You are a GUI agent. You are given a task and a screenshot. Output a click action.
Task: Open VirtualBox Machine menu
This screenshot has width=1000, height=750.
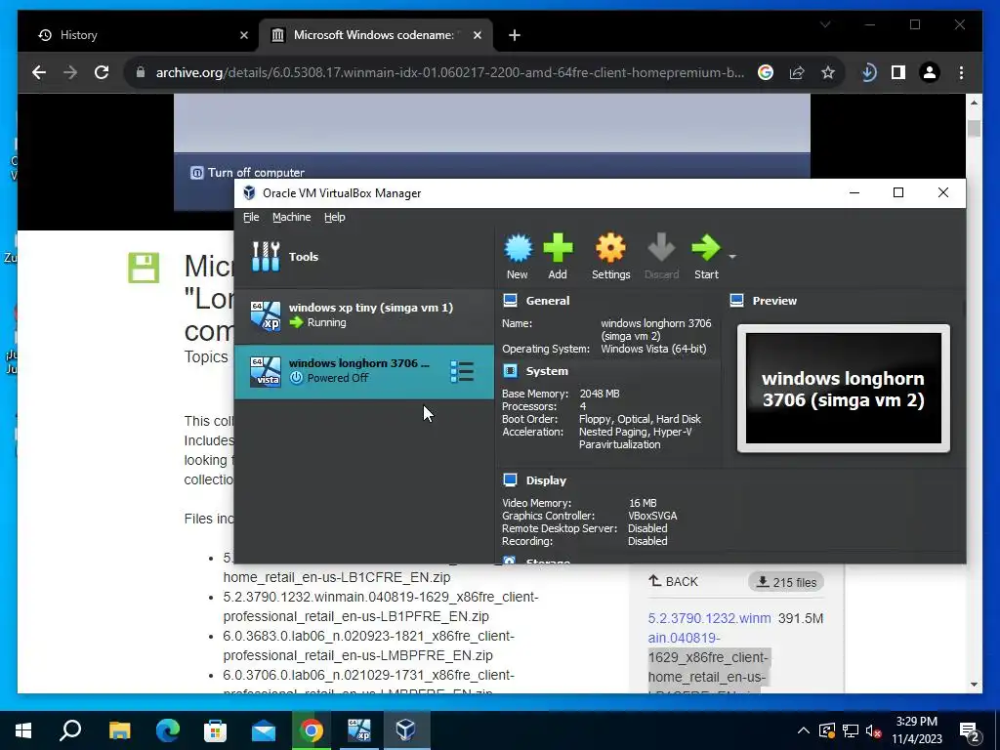[291, 218]
